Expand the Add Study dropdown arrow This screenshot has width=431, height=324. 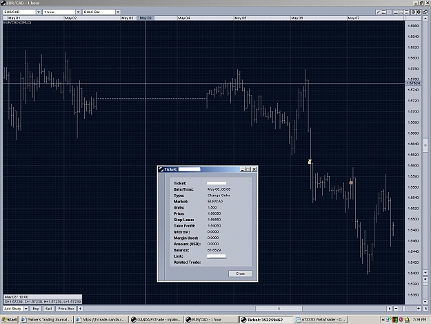pos(26,309)
